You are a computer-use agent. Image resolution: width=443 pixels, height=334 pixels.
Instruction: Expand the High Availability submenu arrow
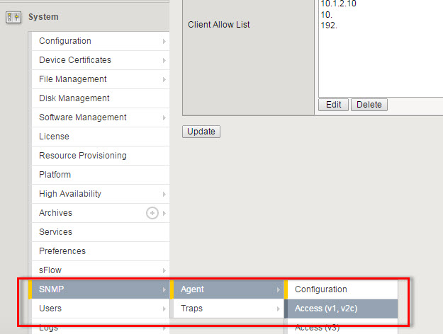pyautogui.click(x=164, y=194)
